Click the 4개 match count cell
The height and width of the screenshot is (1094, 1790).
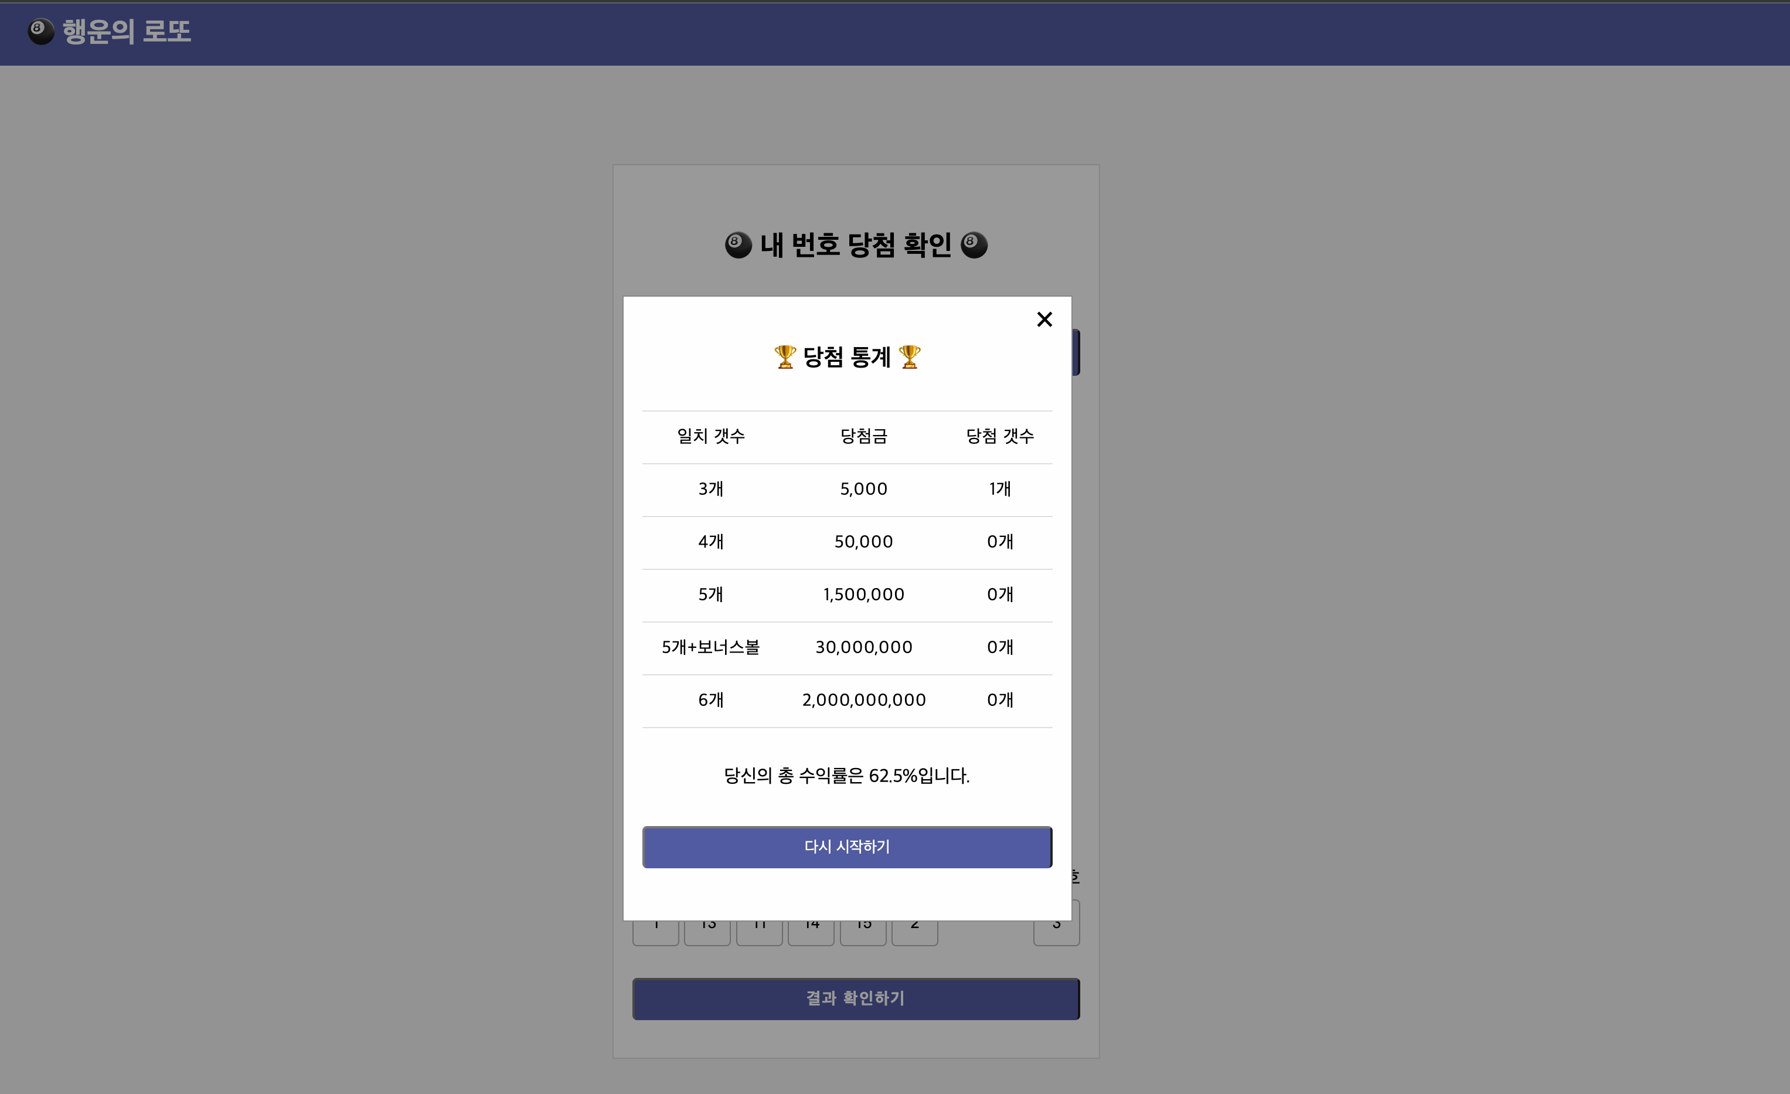[x=710, y=541]
